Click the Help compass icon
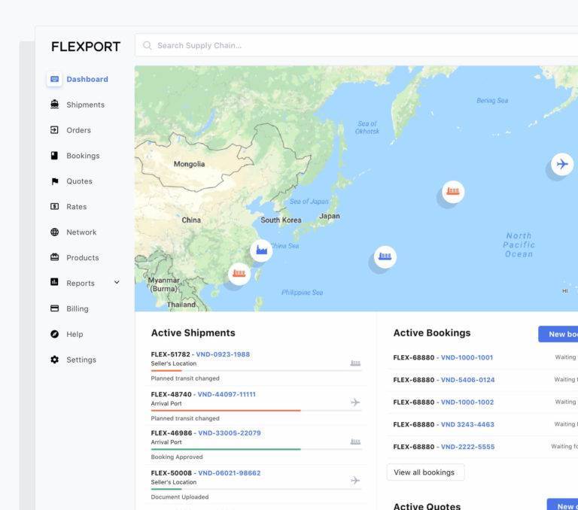 coord(54,334)
